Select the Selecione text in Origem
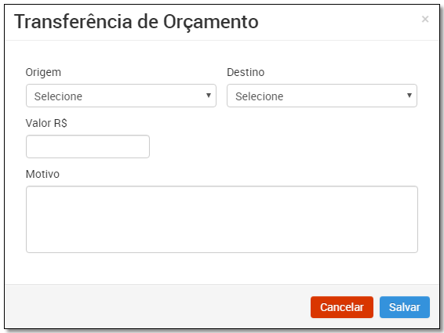 coord(58,96)
